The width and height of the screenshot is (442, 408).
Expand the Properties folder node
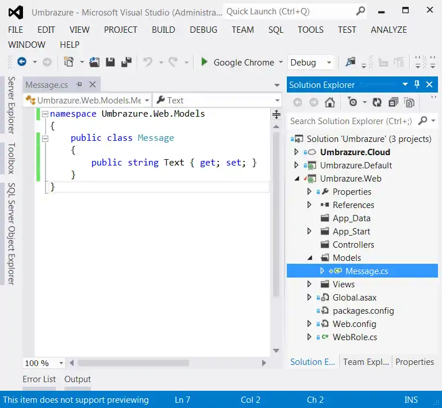[x=309, y=191]
